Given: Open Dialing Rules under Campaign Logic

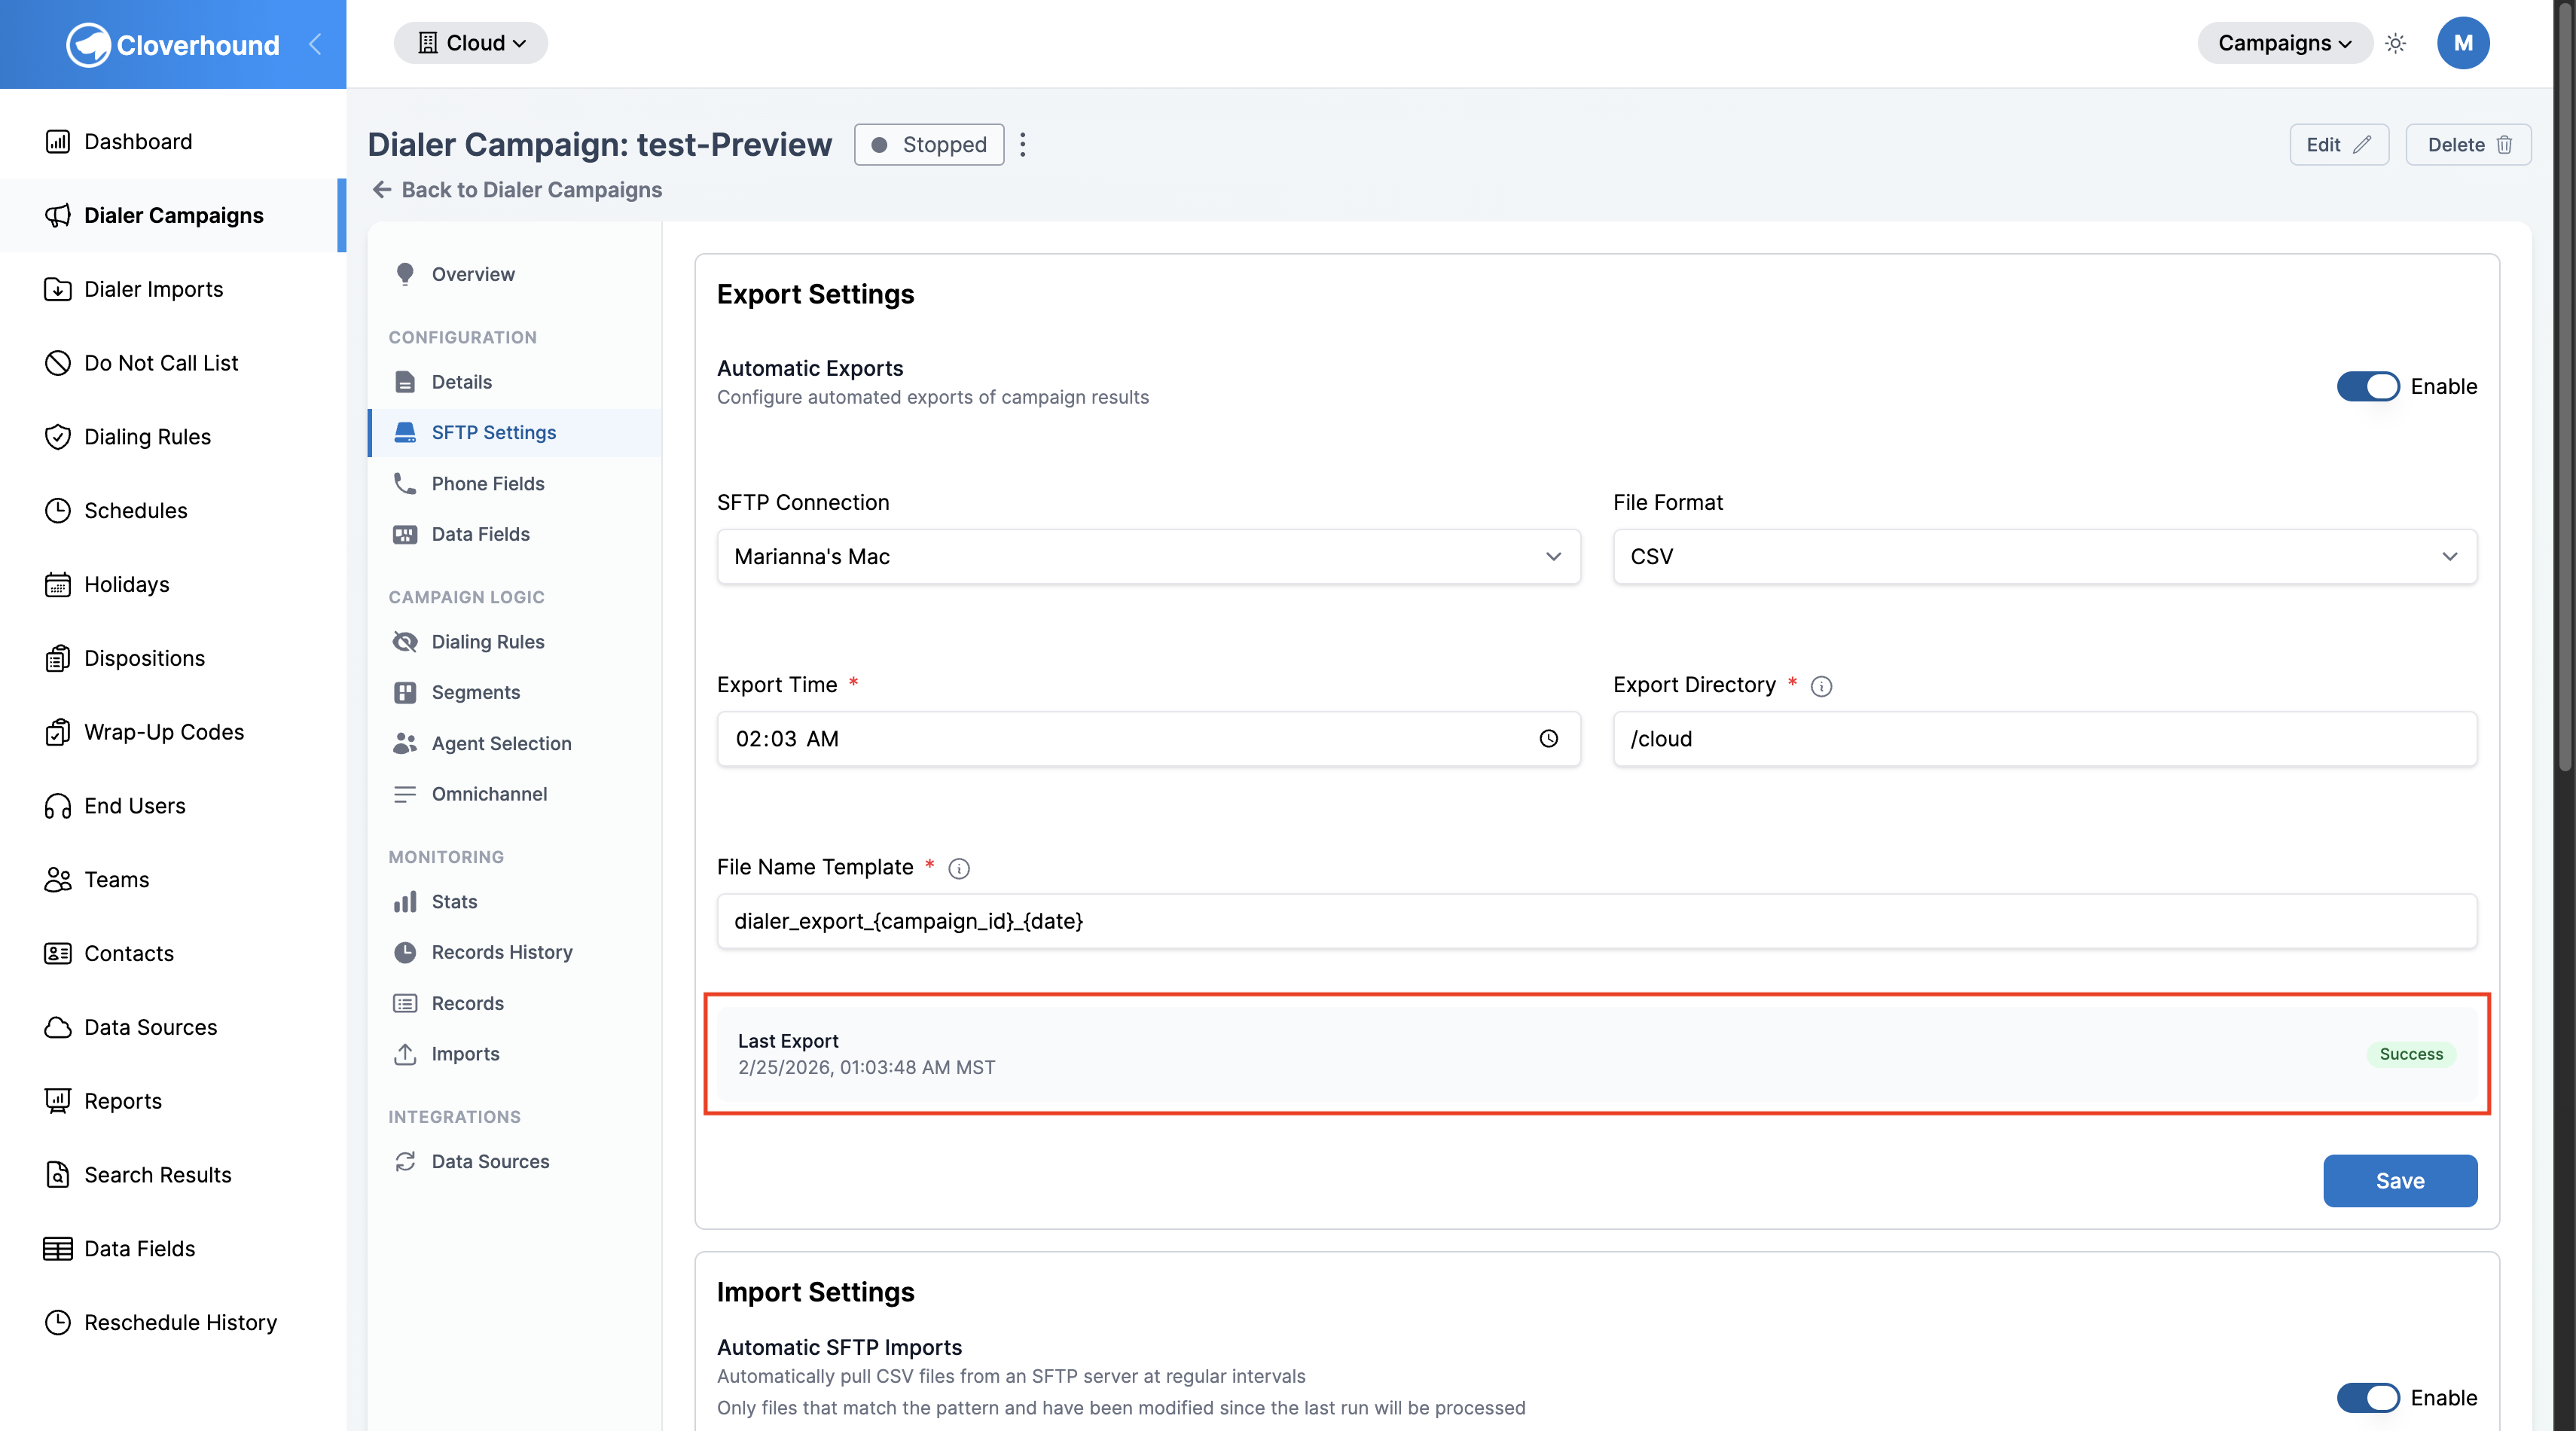Looking at the screenshot, I should click(x=514, y=642).
